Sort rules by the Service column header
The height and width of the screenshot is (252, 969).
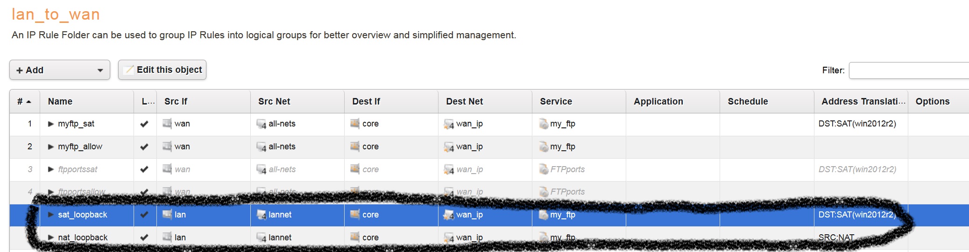(556, 101)
